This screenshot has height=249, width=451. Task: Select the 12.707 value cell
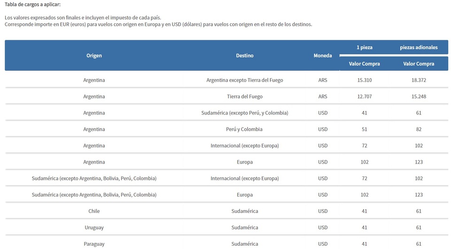(365, 97)
